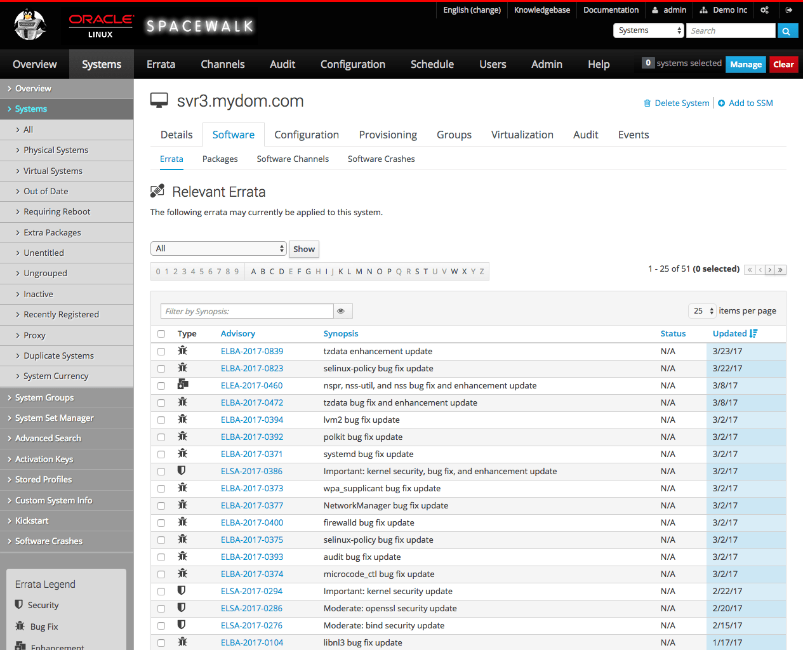The height and width of the screenshot is (650, 803).
Task: Click the Updated sort descending icon
Action: coord(753,333)
